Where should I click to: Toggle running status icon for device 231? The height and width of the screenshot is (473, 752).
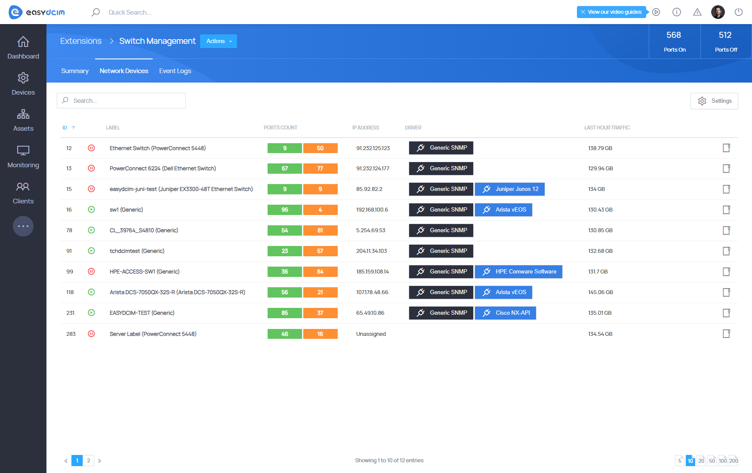[x=91, y=313]
